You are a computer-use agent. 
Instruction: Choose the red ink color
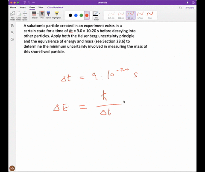pos(87,15)
